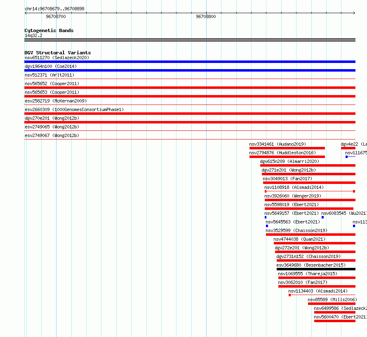Viewport: 367px width, 337px height.
Task: Select dgv615n209 (Almarri2020) label
Action: [x=289, y=161]
